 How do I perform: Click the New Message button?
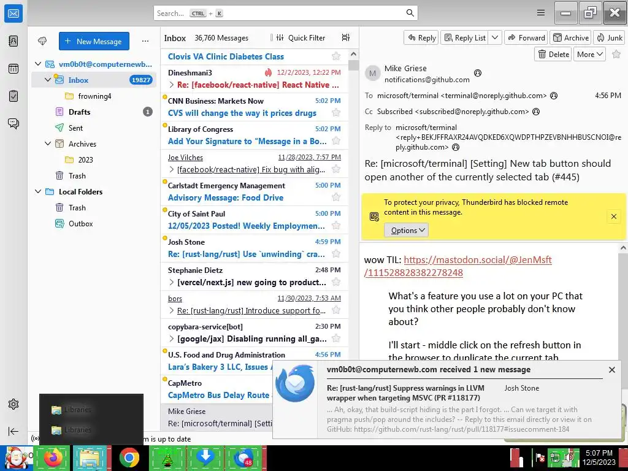[x=94, y=41]
